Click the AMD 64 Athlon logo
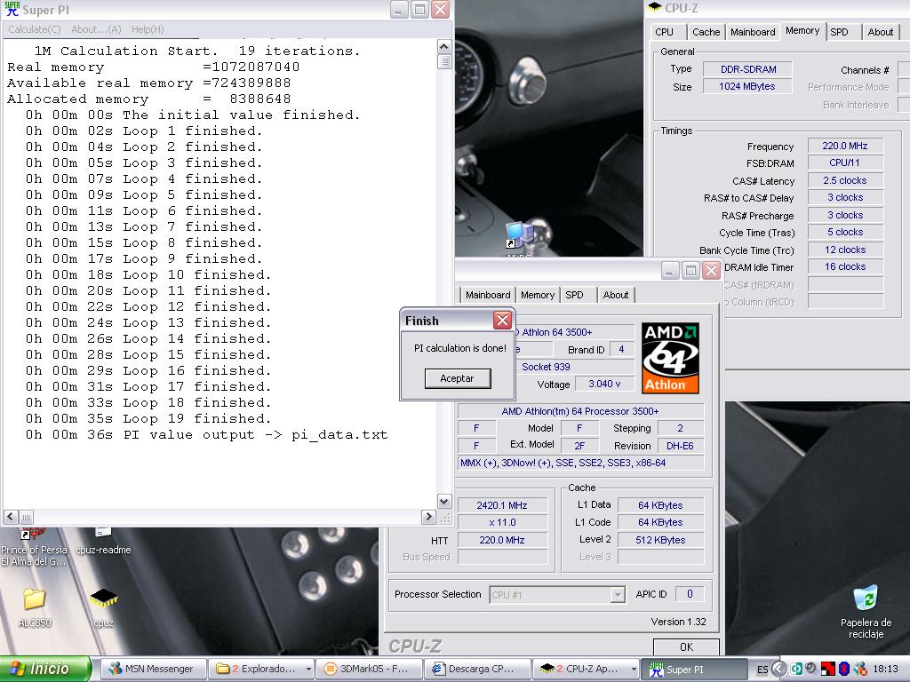This screenshot has height=682, width=910. click(x=670, y=358)
